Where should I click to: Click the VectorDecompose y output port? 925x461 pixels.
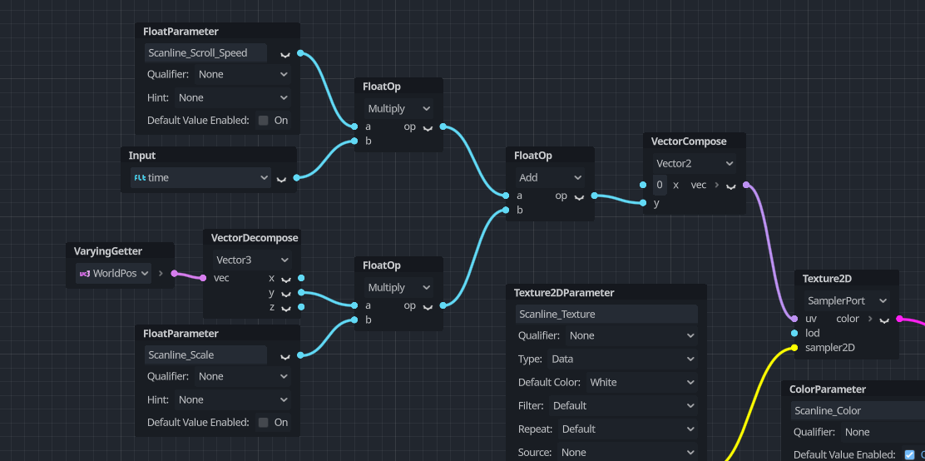301,293
